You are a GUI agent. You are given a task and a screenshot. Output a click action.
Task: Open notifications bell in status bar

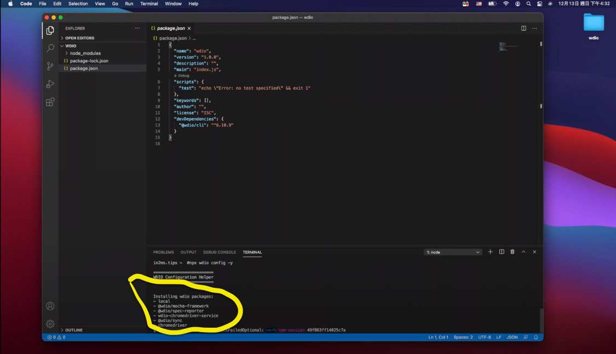pyautogui.click(x=536, y=337)
